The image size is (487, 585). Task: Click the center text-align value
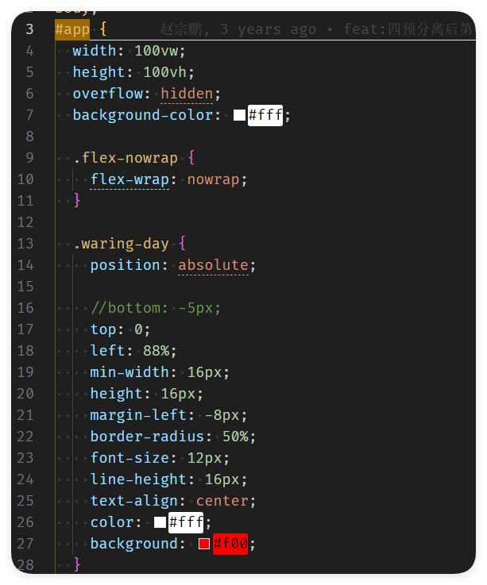pos(222,501)
